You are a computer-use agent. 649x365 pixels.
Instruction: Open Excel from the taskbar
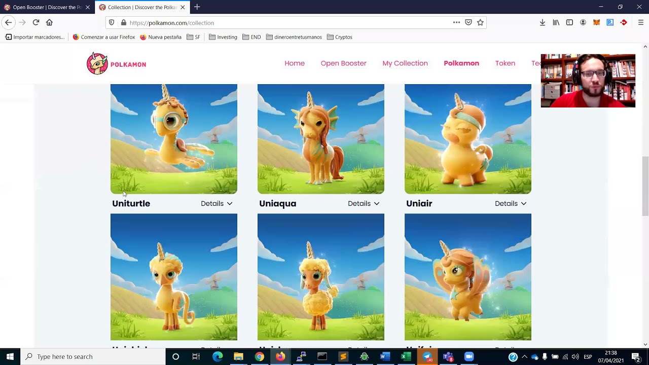pos(406,356)
